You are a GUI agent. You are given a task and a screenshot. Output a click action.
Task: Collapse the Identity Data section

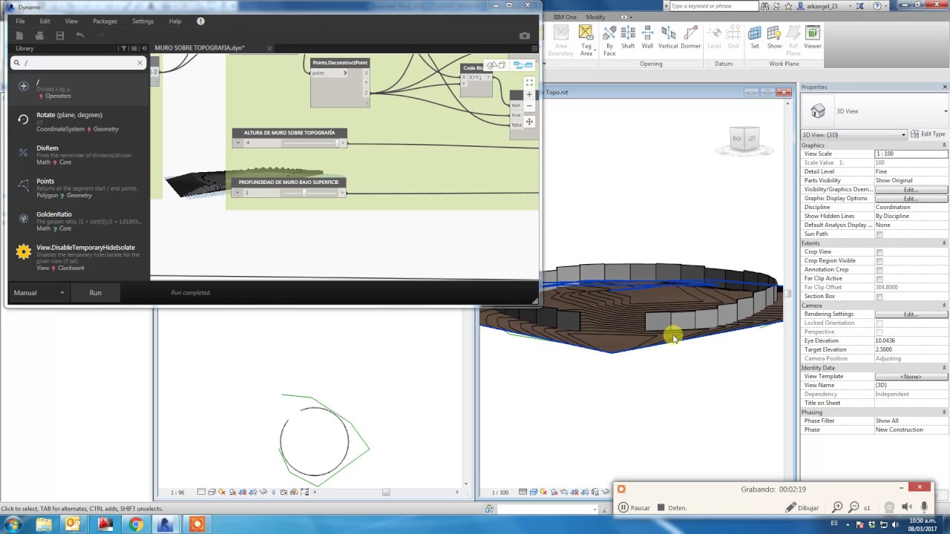point(944,368)
